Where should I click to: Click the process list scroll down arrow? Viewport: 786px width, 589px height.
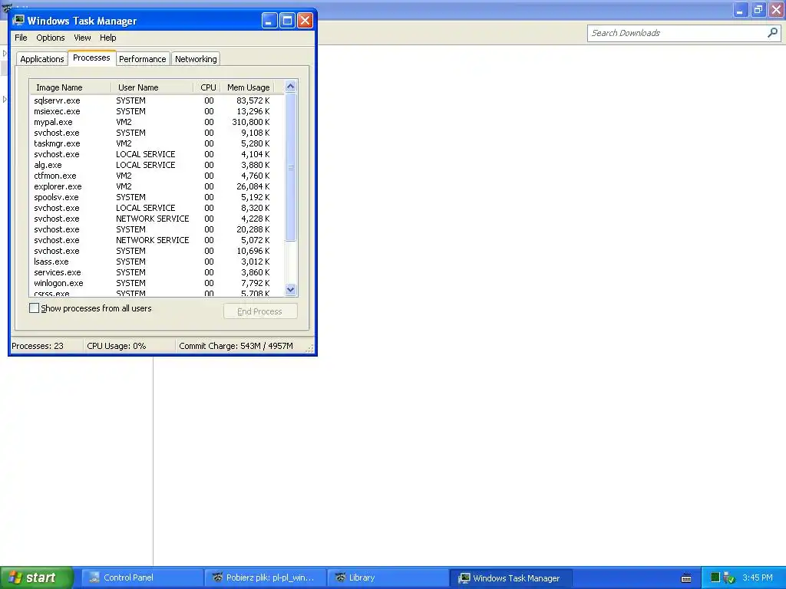pyautogui.click(x=291, y=289)
